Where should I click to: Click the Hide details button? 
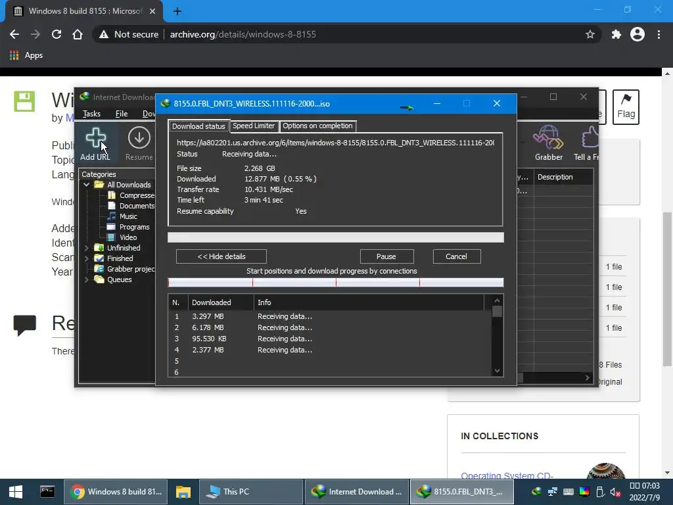pyautogui.click(x=221, y=256)
